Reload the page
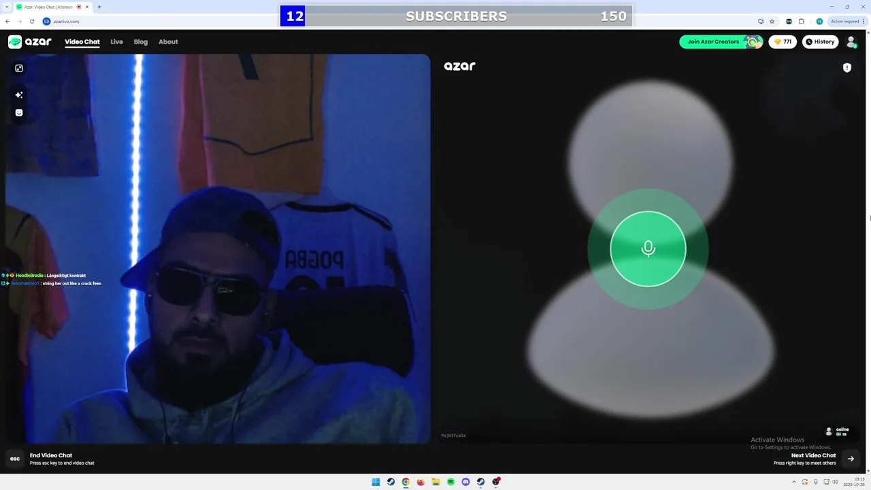 (x=32, y=21)
